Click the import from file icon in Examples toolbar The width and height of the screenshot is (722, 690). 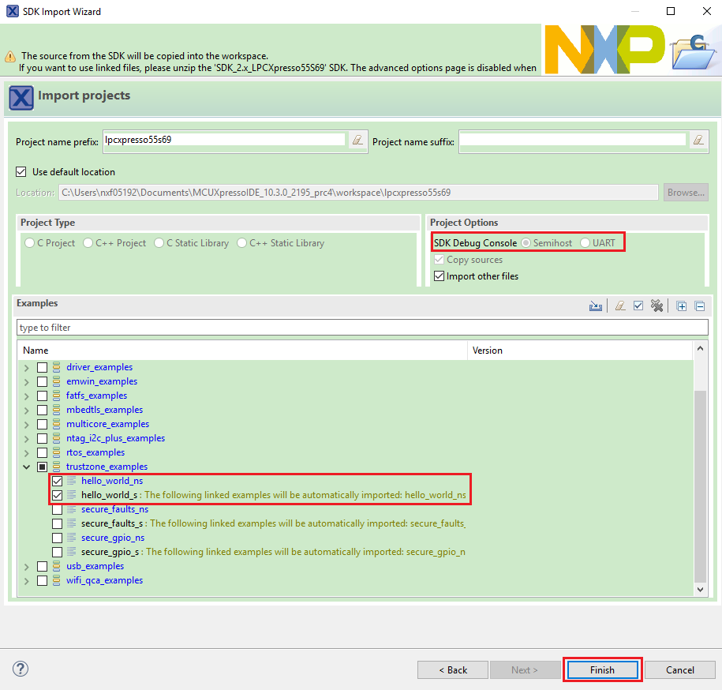click(595, 306)
